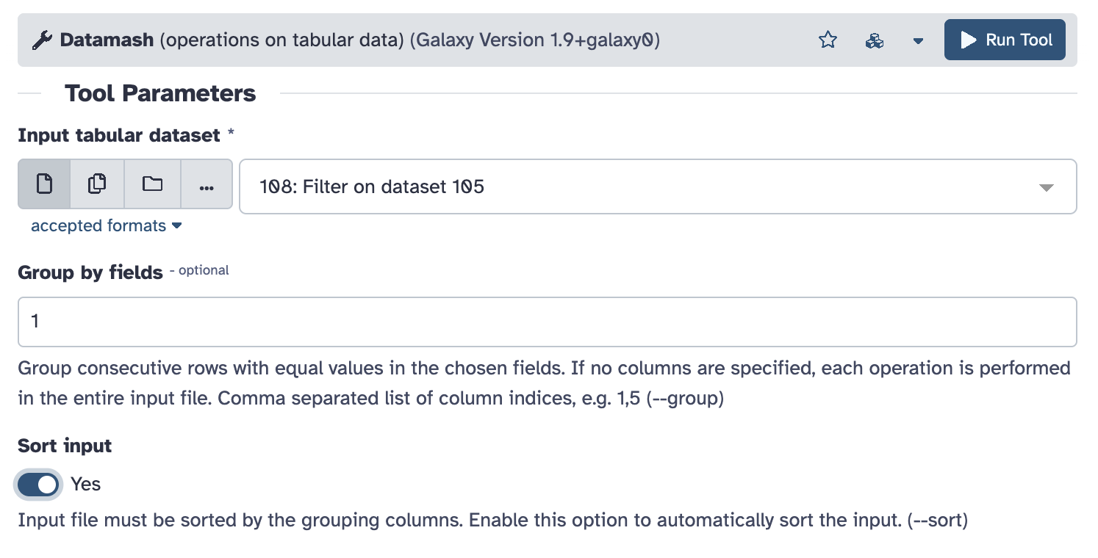Screen dimensions: 1098x558
Task: Click the play icon on Run Tool
Action: pos(968,40)
